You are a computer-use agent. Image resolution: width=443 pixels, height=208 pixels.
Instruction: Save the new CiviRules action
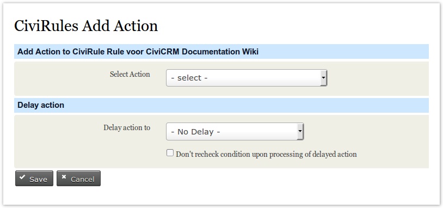(34, 179)
